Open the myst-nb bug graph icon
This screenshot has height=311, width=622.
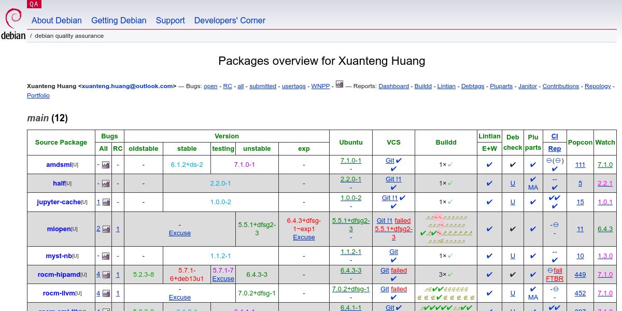[106, 256]
